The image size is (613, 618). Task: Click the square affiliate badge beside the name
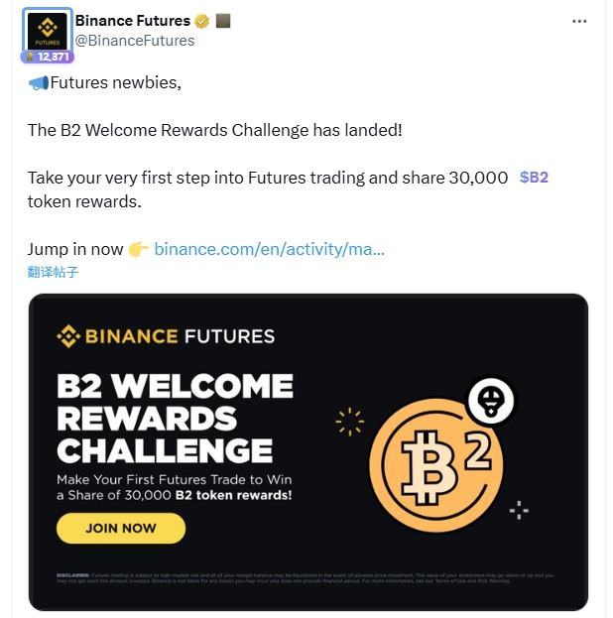tap(223, 21)
